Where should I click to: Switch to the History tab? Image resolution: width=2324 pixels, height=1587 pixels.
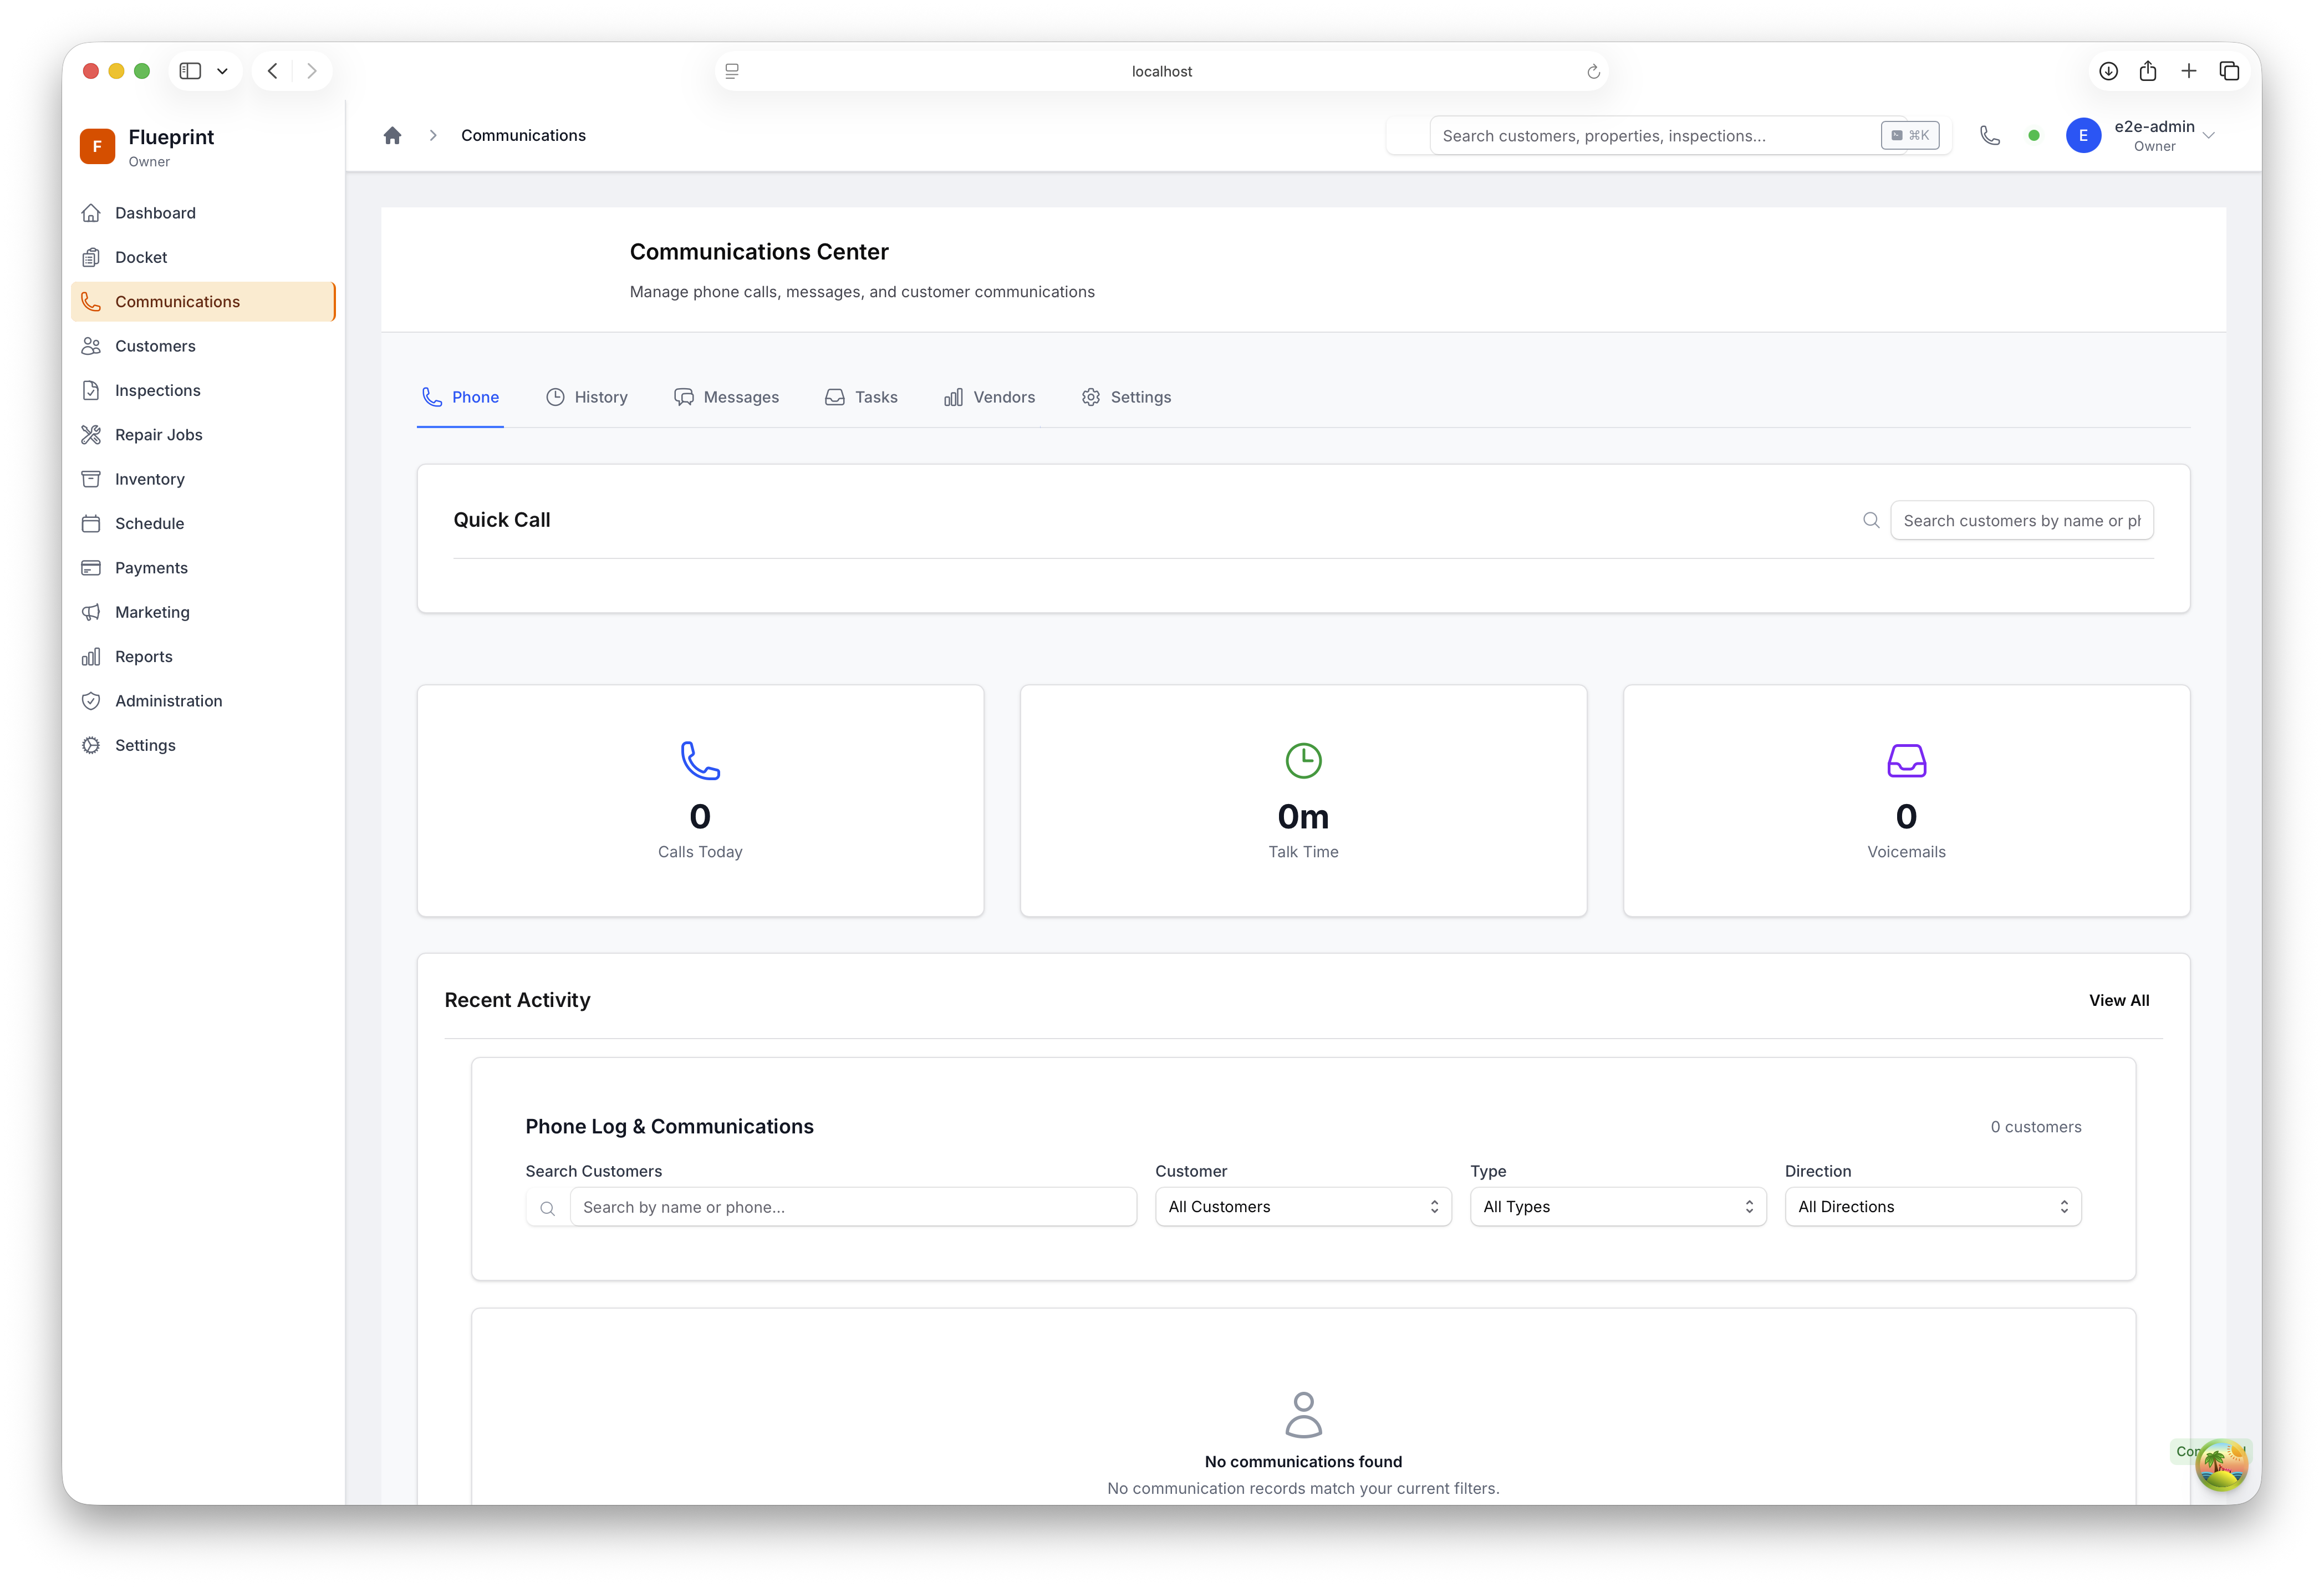(587, 397)
